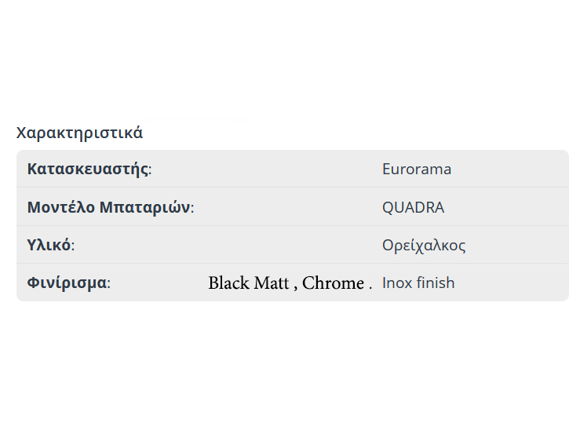The height and width of the screenshot is (423, 580).
Task: Select the Ορείχαλκος material value
Action: [x=424, y=246]
